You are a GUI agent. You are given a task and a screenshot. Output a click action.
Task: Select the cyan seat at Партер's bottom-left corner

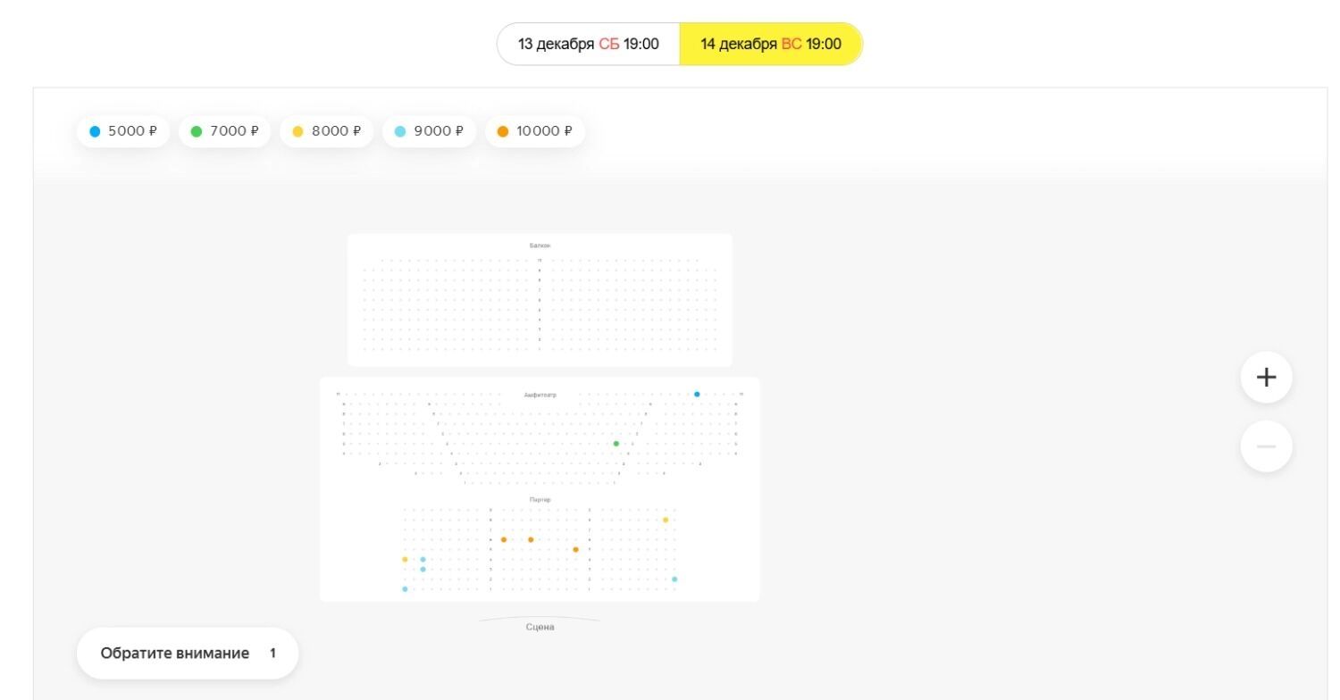(405, 589)
